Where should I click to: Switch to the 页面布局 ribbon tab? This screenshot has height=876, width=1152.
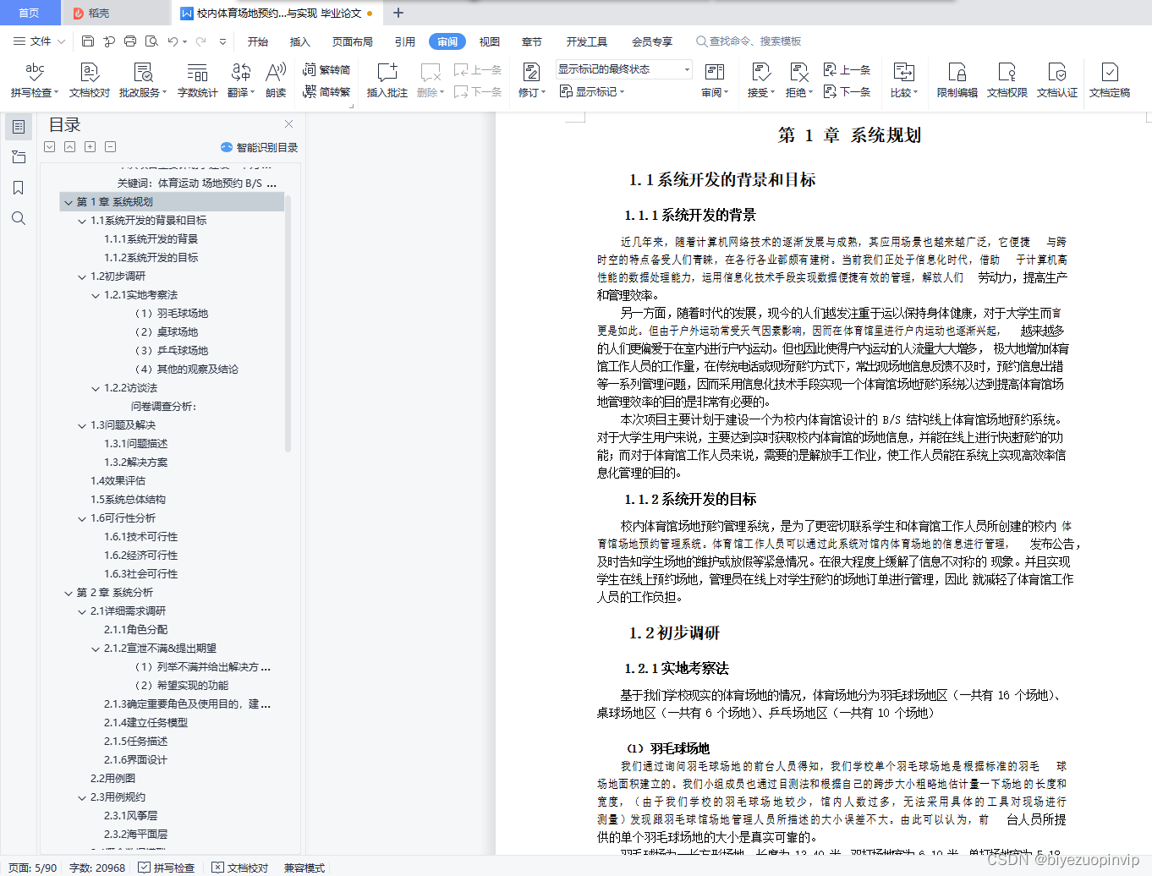[353, 41]
